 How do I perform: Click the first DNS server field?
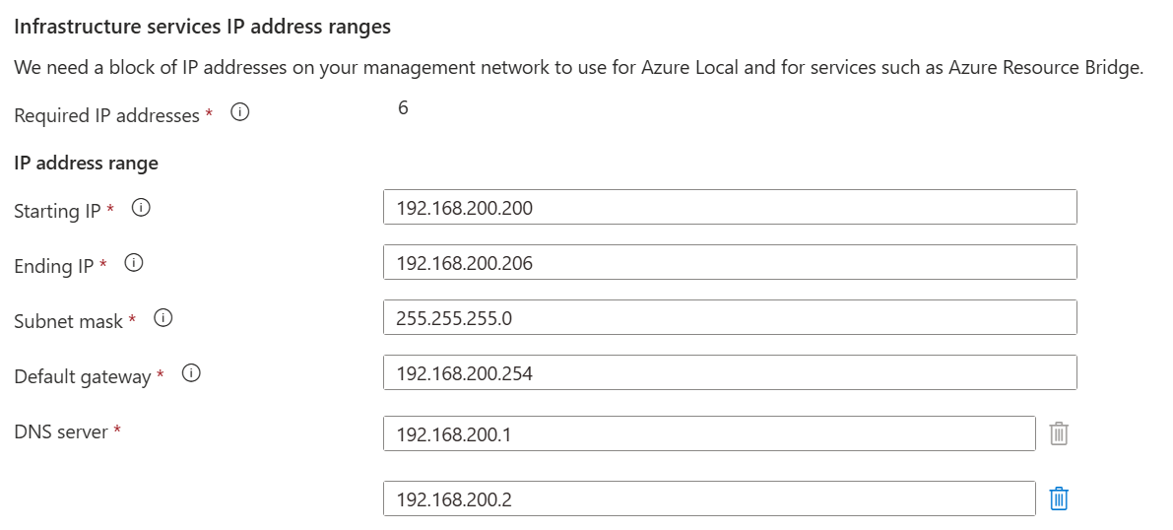click(x=709, y=433)
